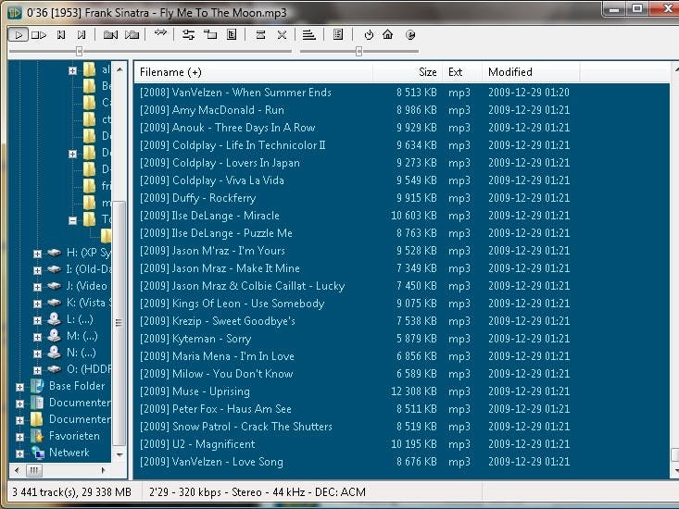This screenshot has width=679, height=509.
Task: Jump to the next folder icon
Action: [132, 34]
